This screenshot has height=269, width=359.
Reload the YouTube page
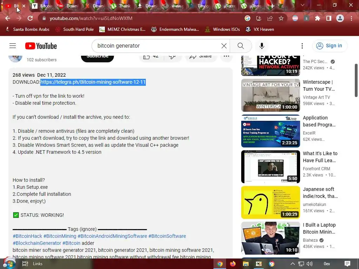[x=30, y=18]
